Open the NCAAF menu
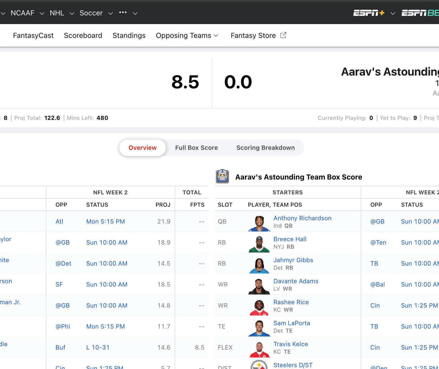This screenshot has width=439, height=369. (x=23, y=13)
